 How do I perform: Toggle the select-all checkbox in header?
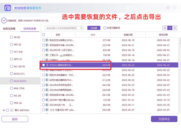44,34
